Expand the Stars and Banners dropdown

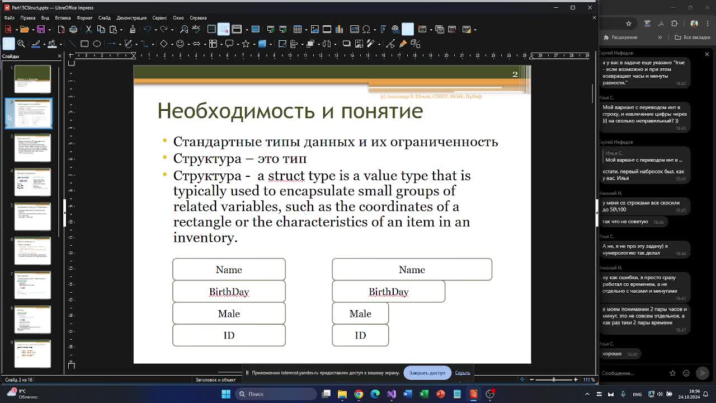(254, 44)
